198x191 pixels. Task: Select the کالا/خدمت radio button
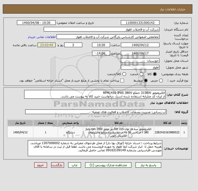(x=124, y=74)
